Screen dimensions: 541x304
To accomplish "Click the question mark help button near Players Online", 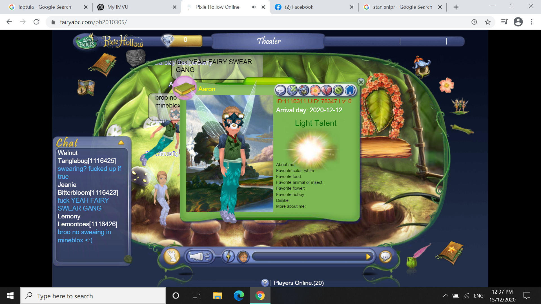I will click(x=265, y=283).
